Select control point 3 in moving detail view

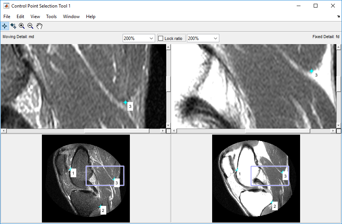[x=125, y=102]
